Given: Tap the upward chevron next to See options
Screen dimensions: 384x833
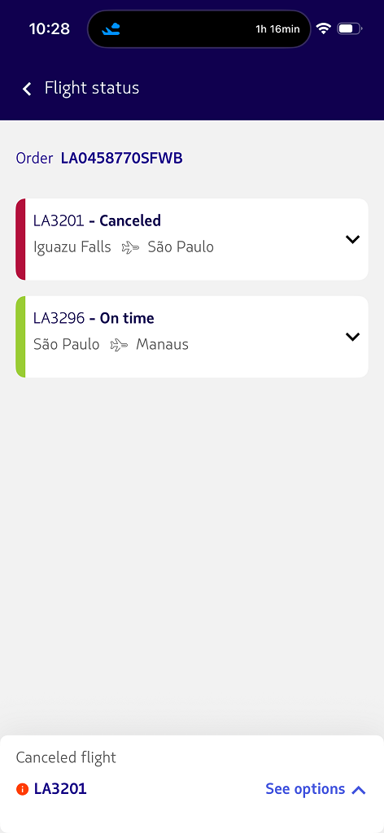Looking at the screenshot, I should 359,790.
